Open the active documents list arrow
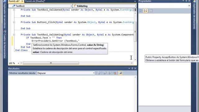This screenshot has width=199, height=112. tap(135, 1)
